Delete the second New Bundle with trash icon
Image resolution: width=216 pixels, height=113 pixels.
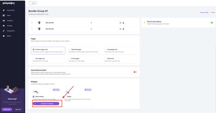point(123,29)
